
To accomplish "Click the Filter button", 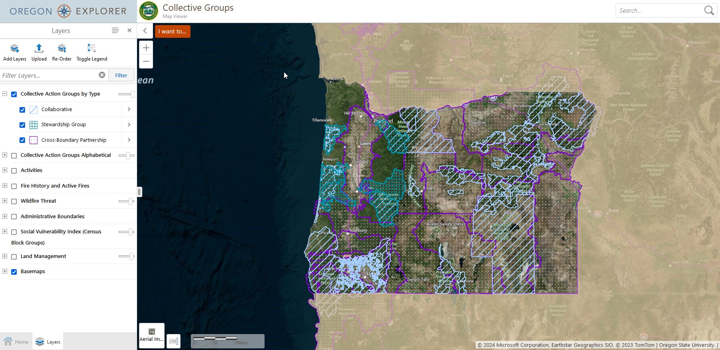I will (121, 75).
